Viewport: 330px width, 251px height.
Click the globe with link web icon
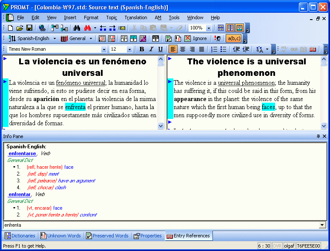(42, 28)
